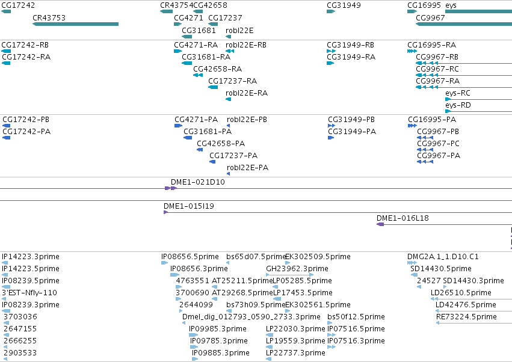Click the CG16995 gene label
Viewport: 512px width, 362px height.
coord(424,5)
